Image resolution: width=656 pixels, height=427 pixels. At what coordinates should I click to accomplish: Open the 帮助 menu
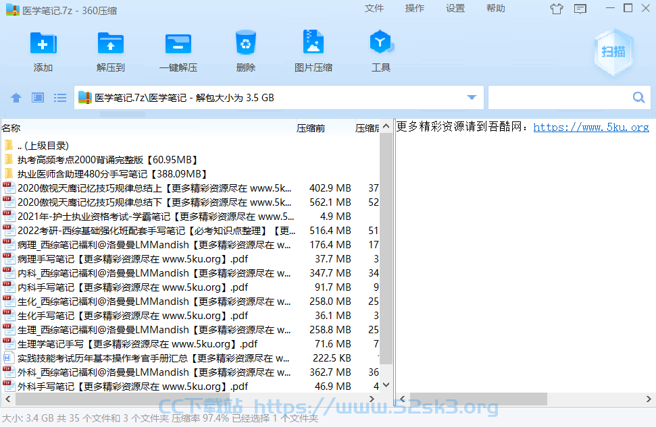click(x=496, y=8)
